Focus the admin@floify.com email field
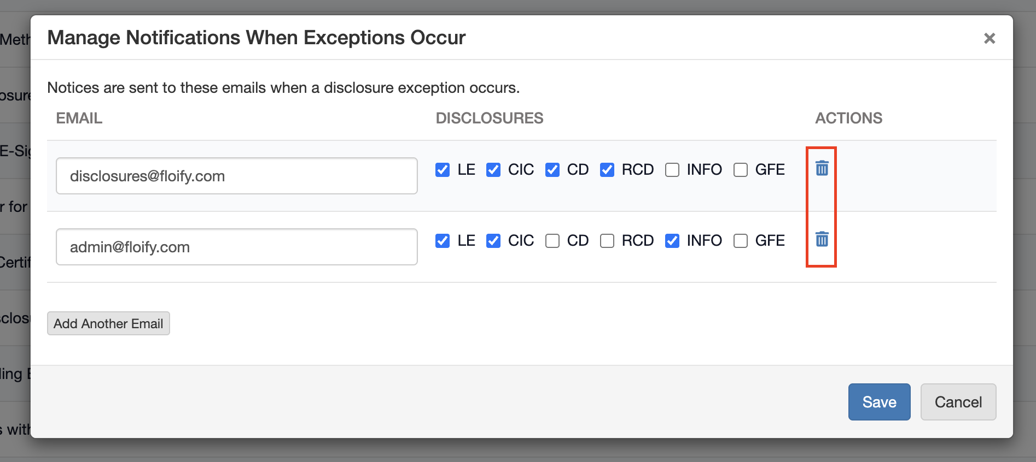The image size is (1036, 462). tap(236, 247)
